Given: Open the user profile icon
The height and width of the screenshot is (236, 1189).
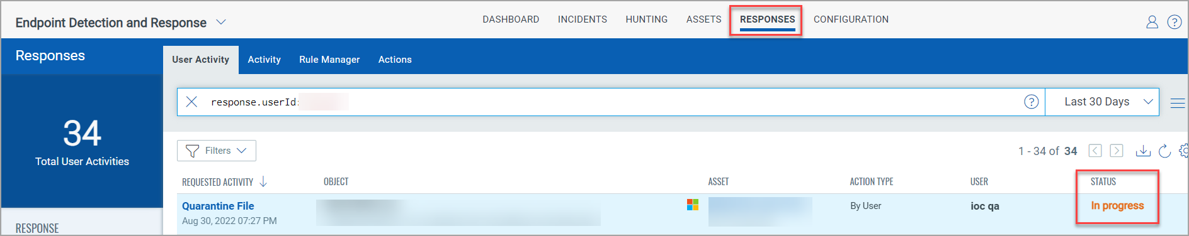Looking at the screenshot, I should click(1152, 22).
